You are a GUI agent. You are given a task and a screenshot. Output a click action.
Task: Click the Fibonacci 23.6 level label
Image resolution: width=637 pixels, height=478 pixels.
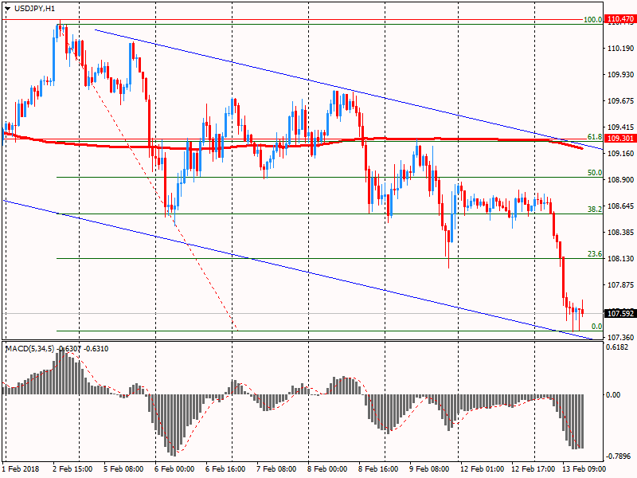coord(595,254)
